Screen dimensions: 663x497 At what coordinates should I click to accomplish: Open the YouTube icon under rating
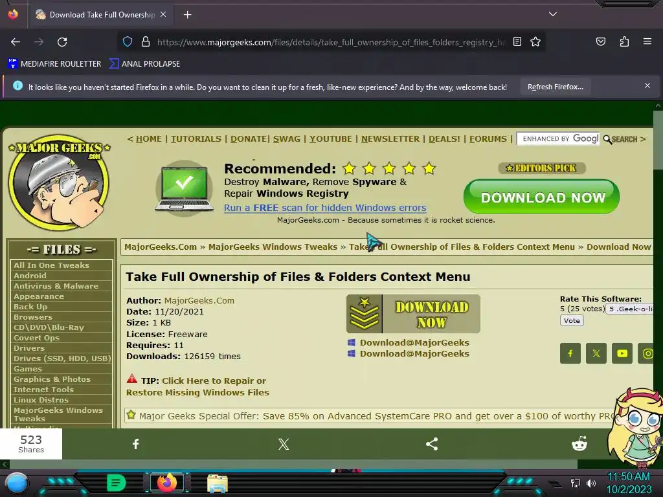tap(622, 353)
